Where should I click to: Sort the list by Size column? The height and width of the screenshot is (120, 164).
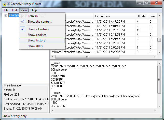pyautogui.click(x=153, y=16)
